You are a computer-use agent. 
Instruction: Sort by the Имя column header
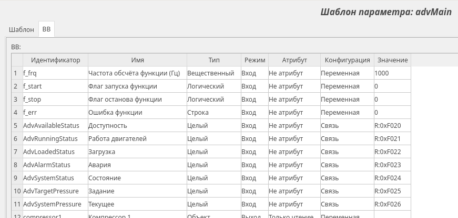click(137, 60)
